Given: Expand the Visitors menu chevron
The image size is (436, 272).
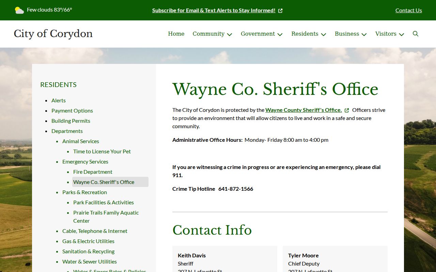Looking at the screenshot, I should 402,34.
